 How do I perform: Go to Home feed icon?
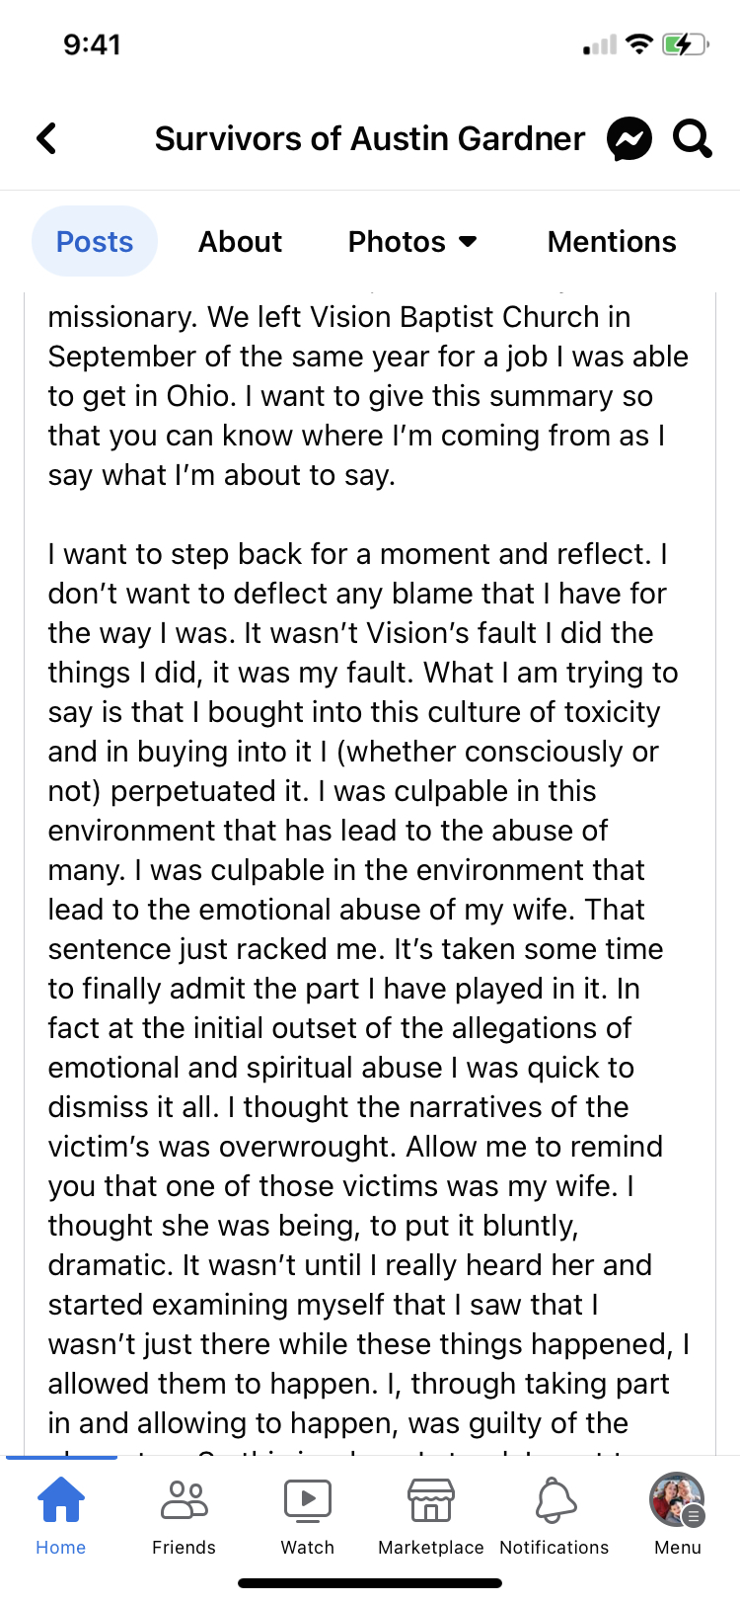point(61,1499)
